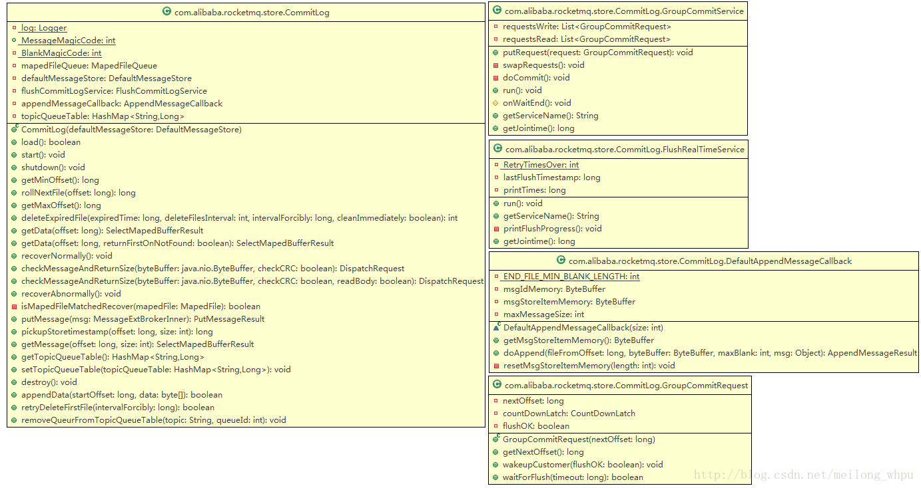
Task: Click the public method icon beside load(): boolean
Action: click(x=14, y=142)
